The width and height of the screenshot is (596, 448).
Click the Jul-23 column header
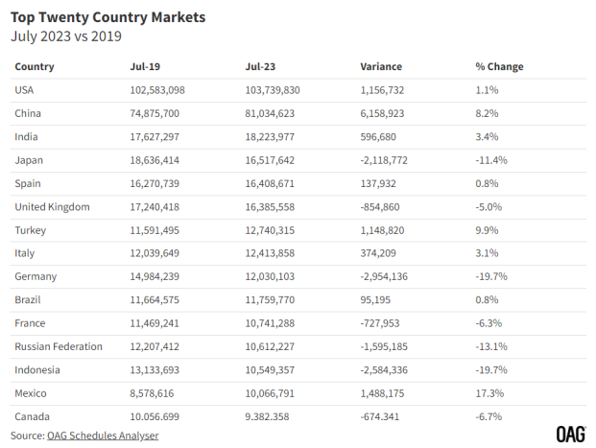click(260, 67)
